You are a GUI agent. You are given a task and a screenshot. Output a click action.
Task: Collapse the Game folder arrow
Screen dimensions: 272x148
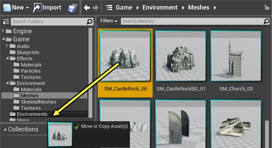pyautogui.click(x=3, y=39)
